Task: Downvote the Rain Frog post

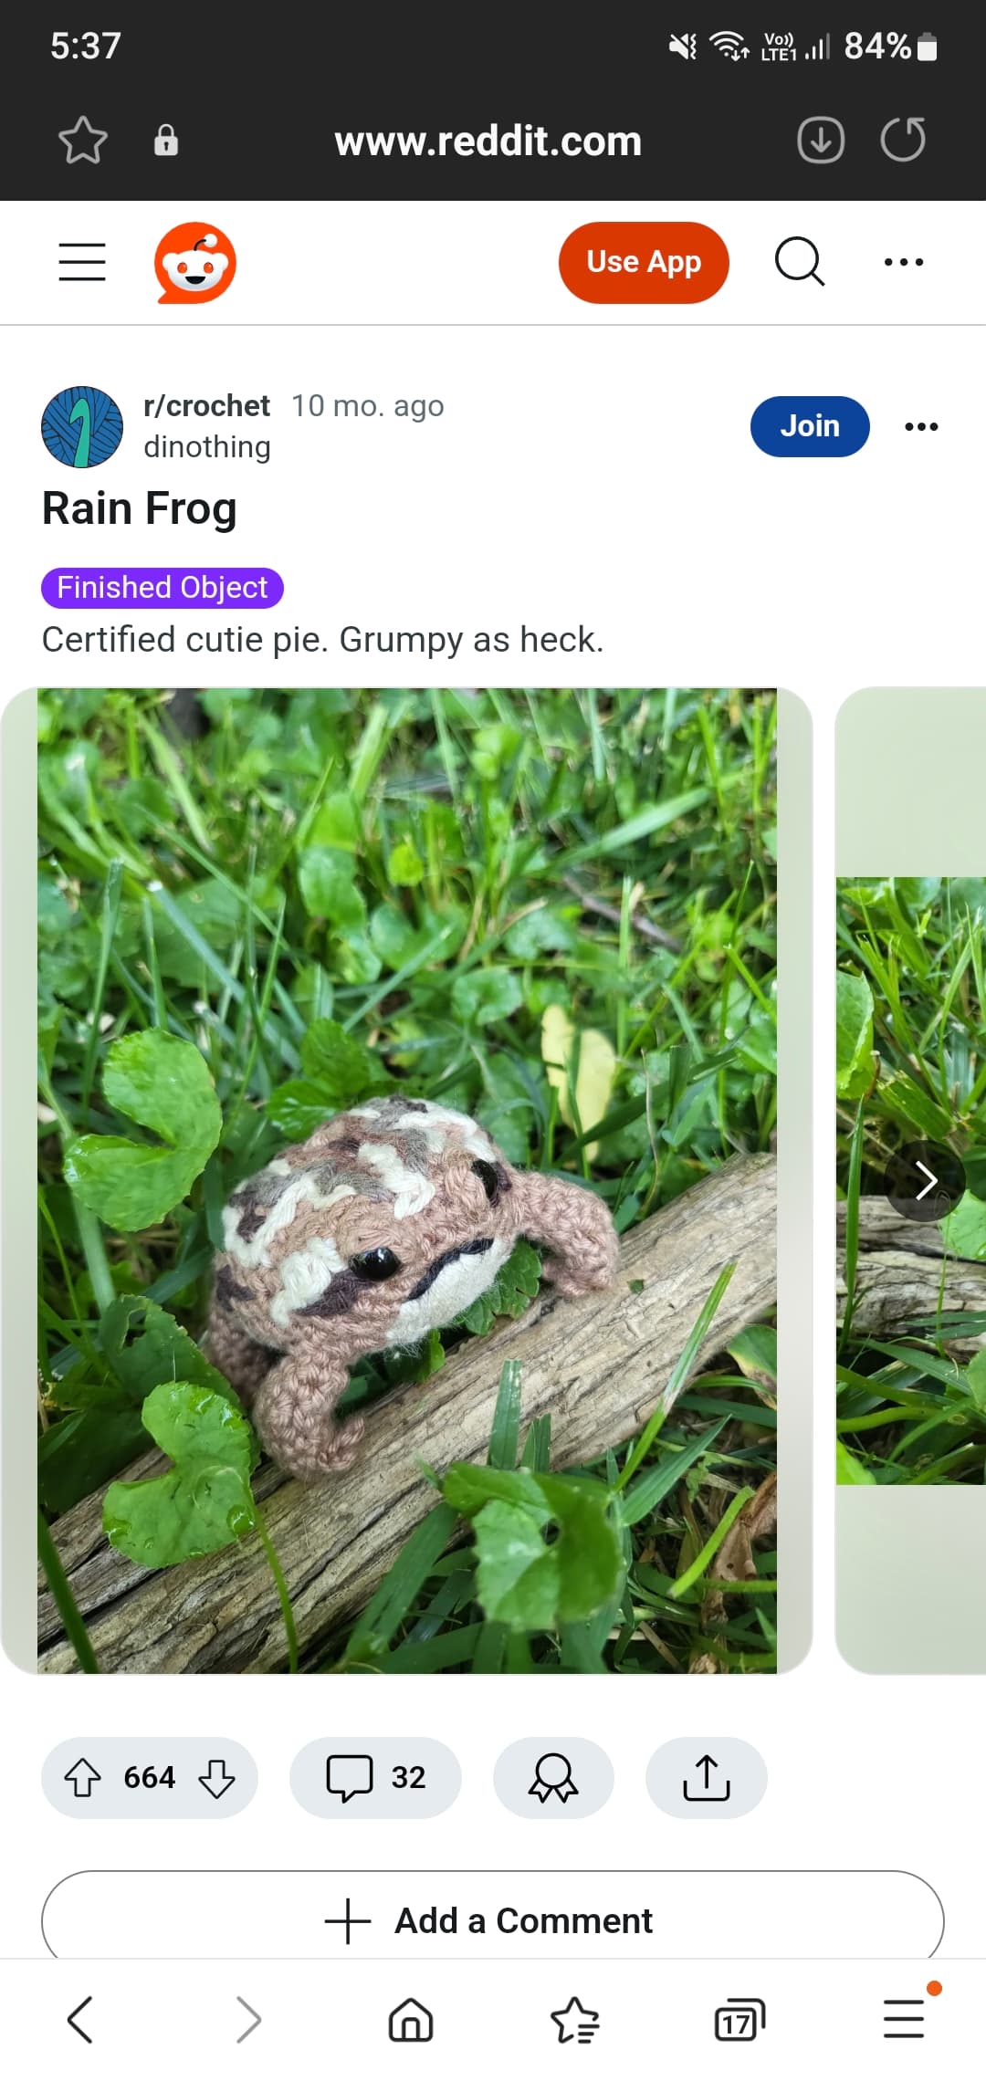Action: coord(216,1778)
